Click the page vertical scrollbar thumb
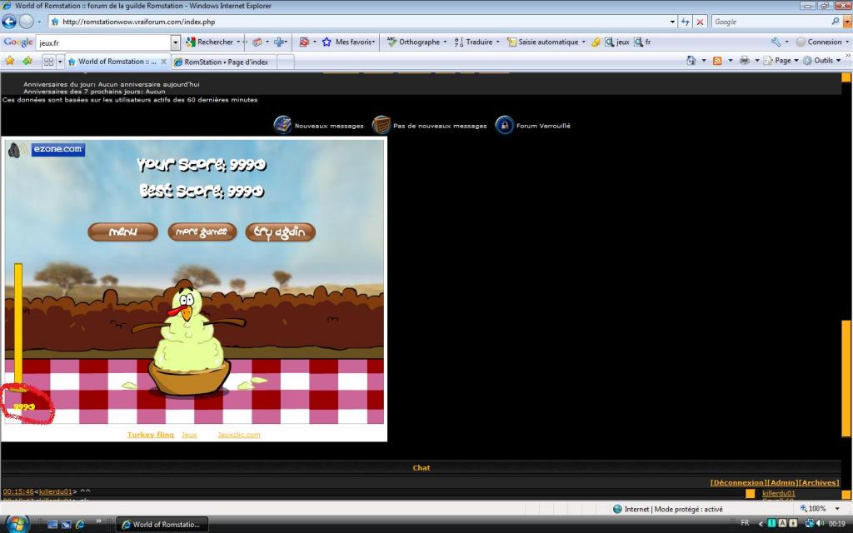 pos(846,379)
